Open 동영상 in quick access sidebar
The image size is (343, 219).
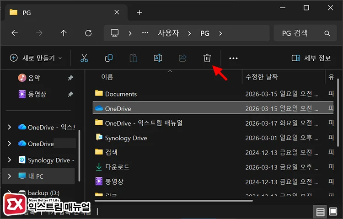click(32, 94)
